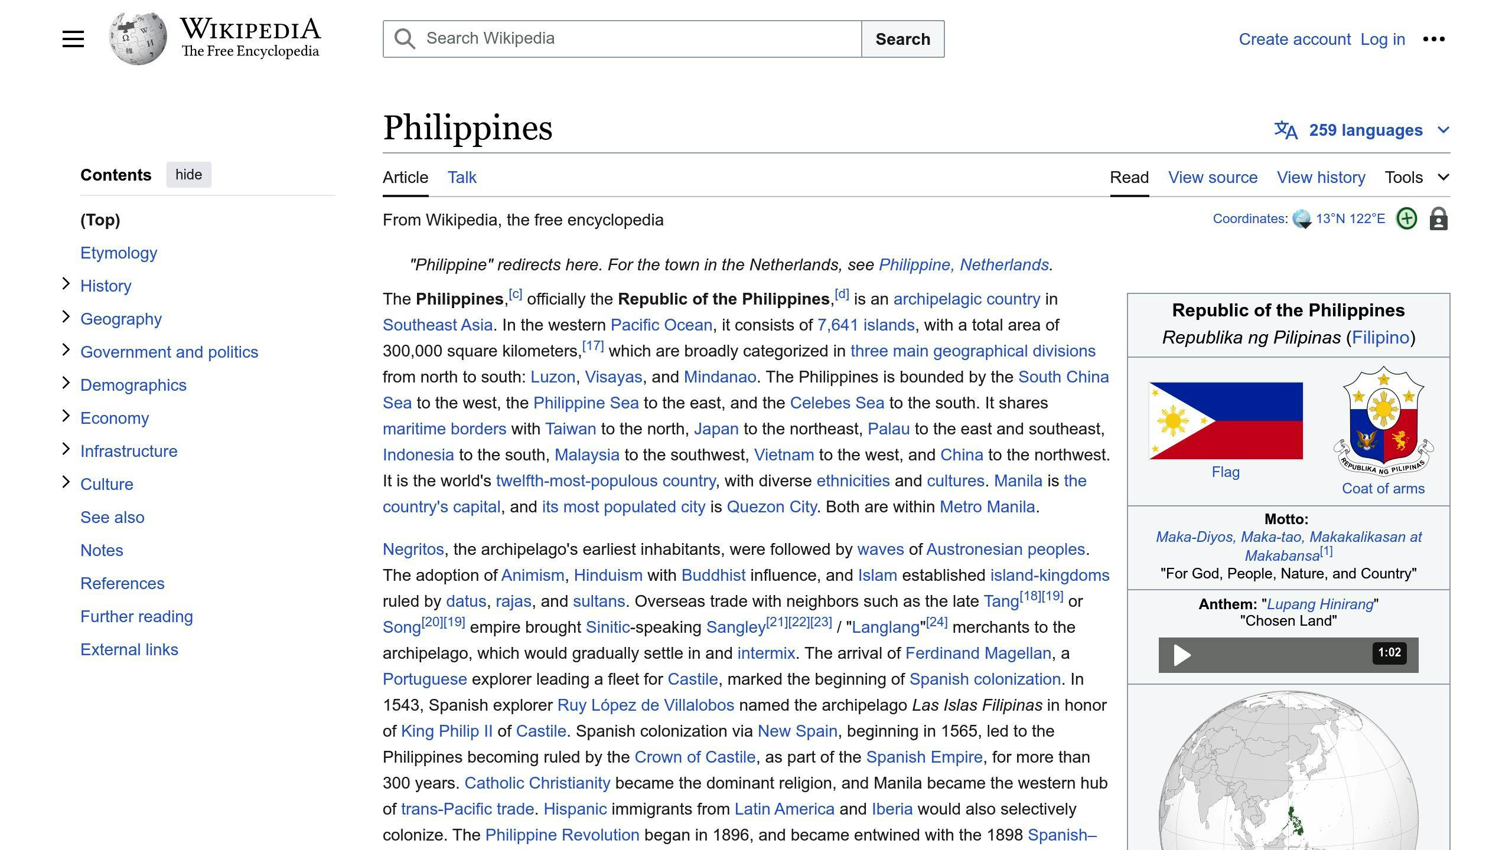Expand Government and politics section arrow
1512x850 pixels.
66,351
